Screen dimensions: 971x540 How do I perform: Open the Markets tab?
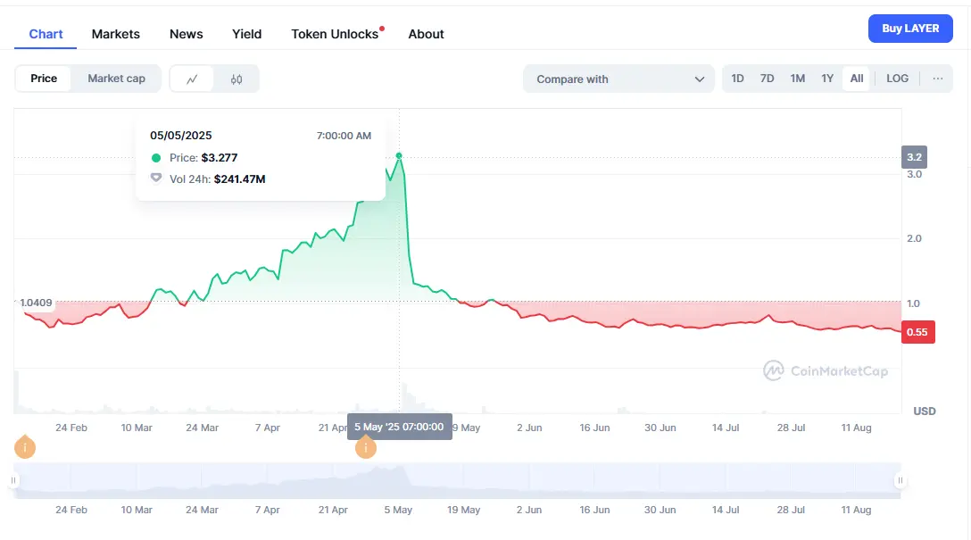click(116, 34)
